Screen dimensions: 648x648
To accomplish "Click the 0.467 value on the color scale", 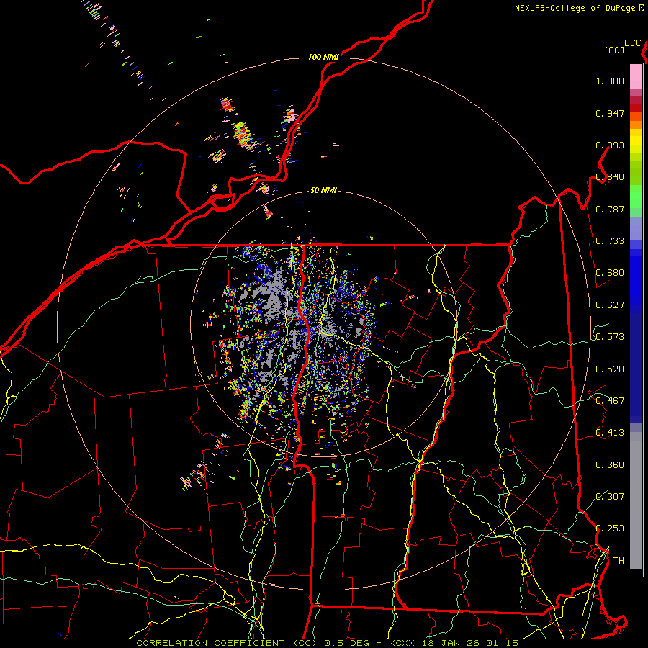I will pos(610,401).
